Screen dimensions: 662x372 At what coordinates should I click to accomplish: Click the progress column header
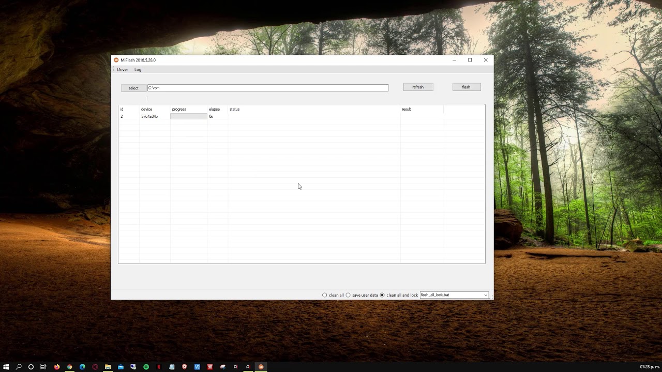[179, 110]
